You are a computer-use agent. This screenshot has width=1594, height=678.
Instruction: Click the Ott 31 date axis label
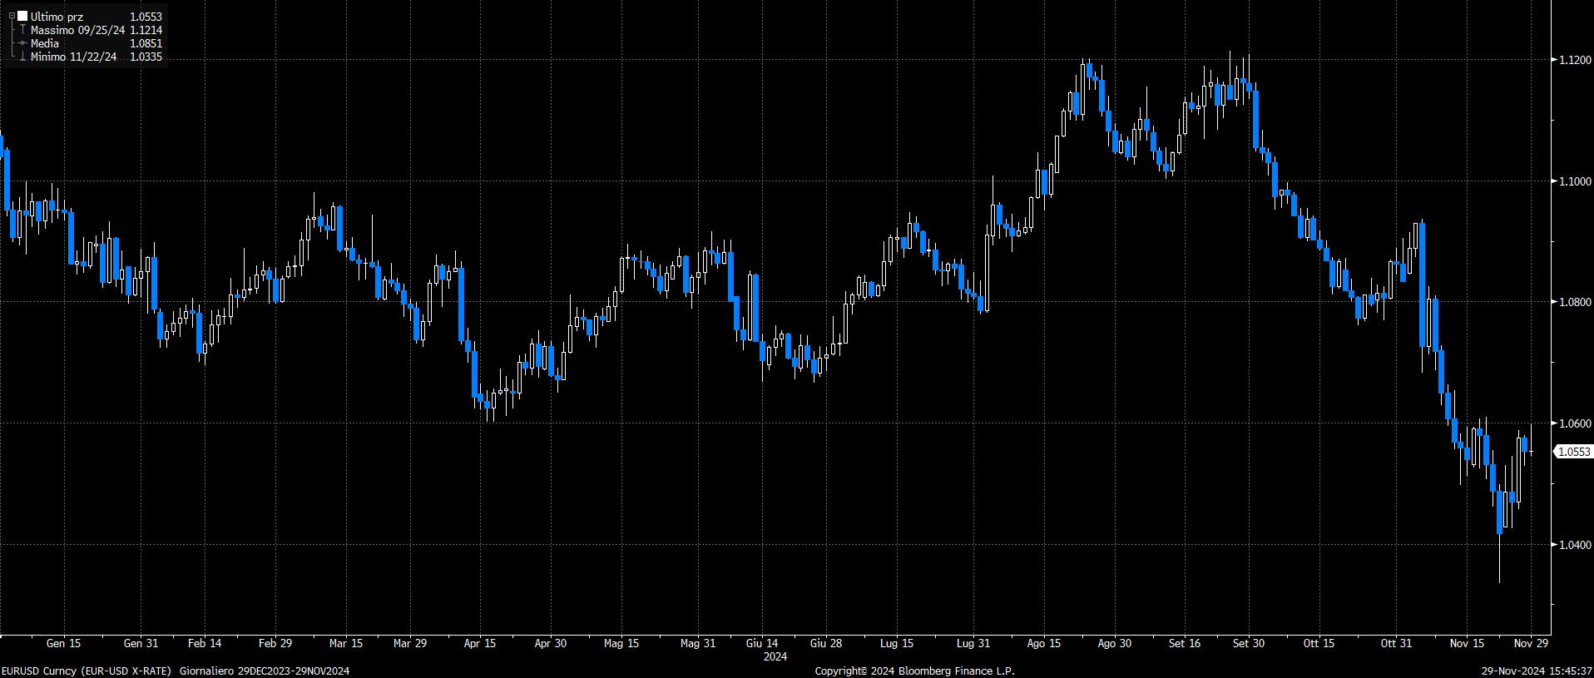coord(1396,643)
